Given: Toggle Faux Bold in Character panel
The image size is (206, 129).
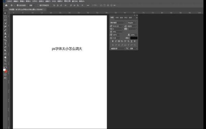Looking at the screenshot, I should point(112,41).
